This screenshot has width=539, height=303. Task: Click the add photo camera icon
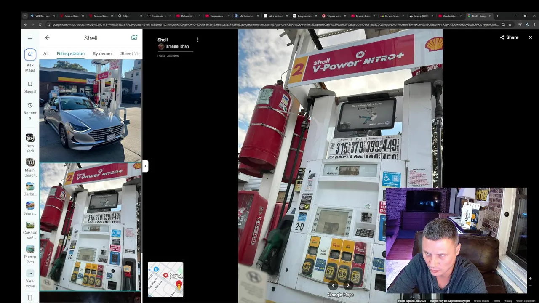click(x=134, y=37)
